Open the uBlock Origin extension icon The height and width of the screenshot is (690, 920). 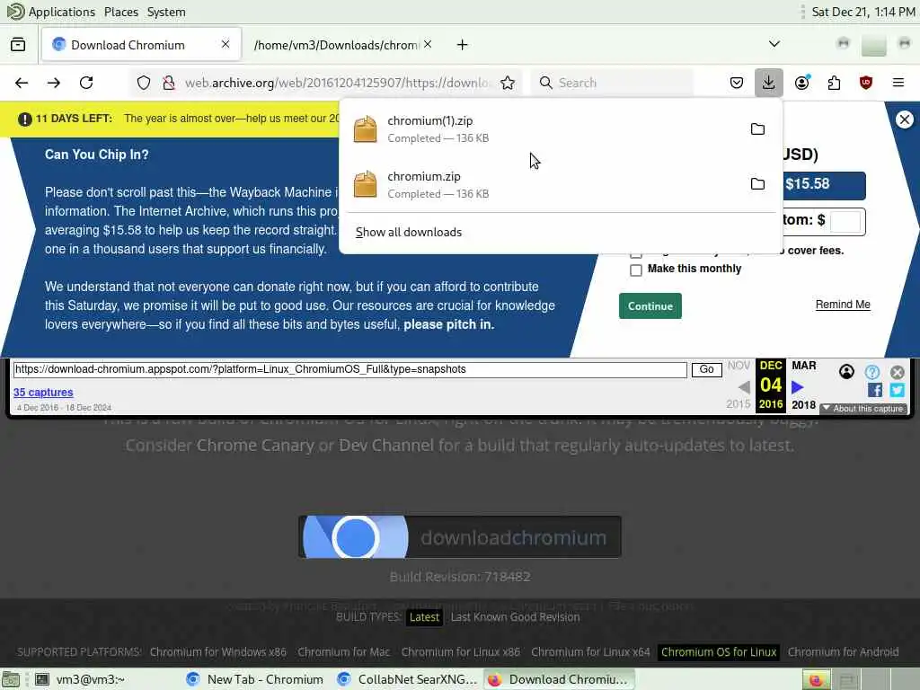pyautogui.click(x=866, y=83)
